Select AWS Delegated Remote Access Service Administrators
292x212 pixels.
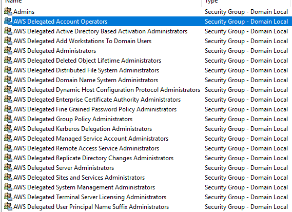point(86,148)
